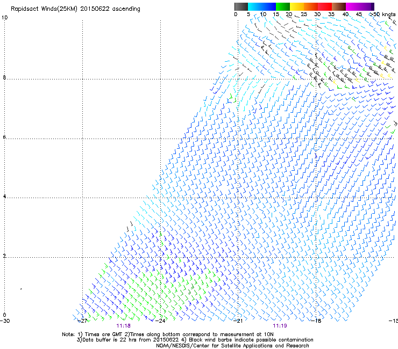
Task: Click the purple time label '11:19'
Action: 280,326
